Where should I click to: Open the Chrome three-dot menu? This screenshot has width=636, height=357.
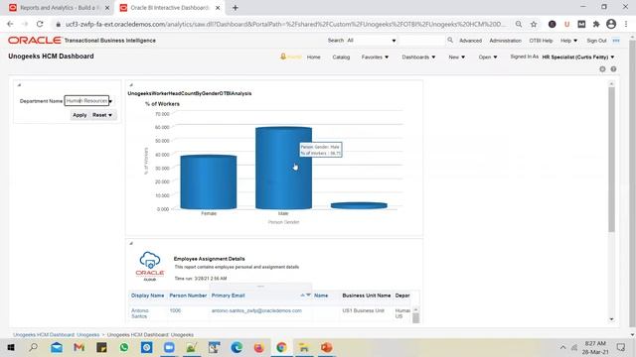click(626, 24)
